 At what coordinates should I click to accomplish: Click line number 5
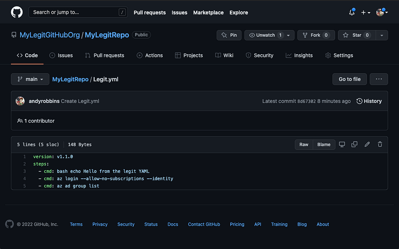25,186
